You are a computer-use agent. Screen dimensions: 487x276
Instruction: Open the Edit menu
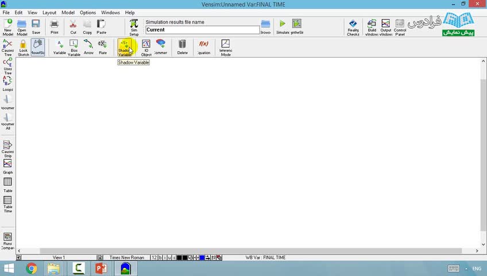18,13
